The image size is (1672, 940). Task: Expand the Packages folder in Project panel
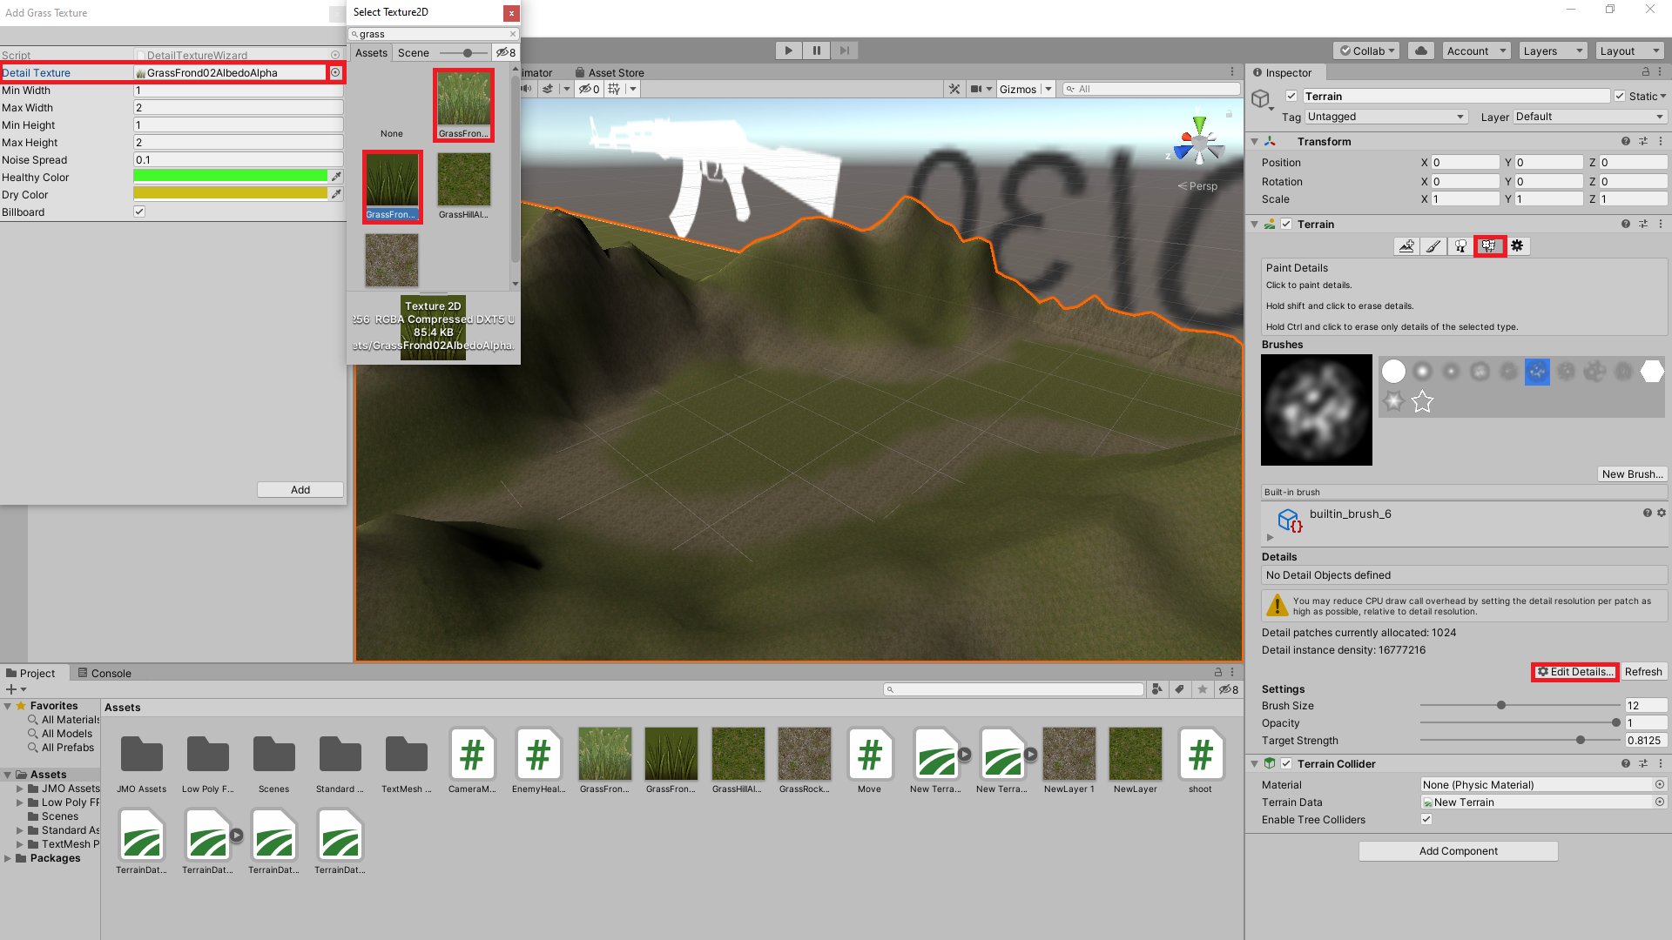[8, 857]
